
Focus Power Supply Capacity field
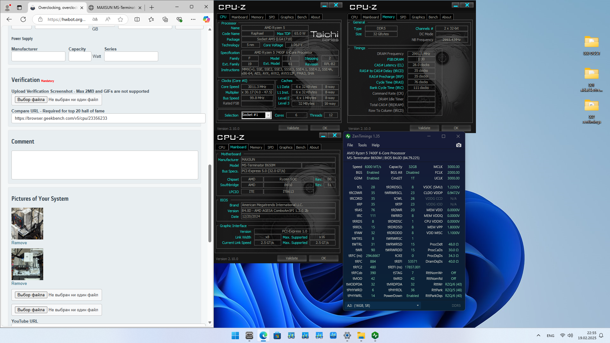tap(80, 57)
